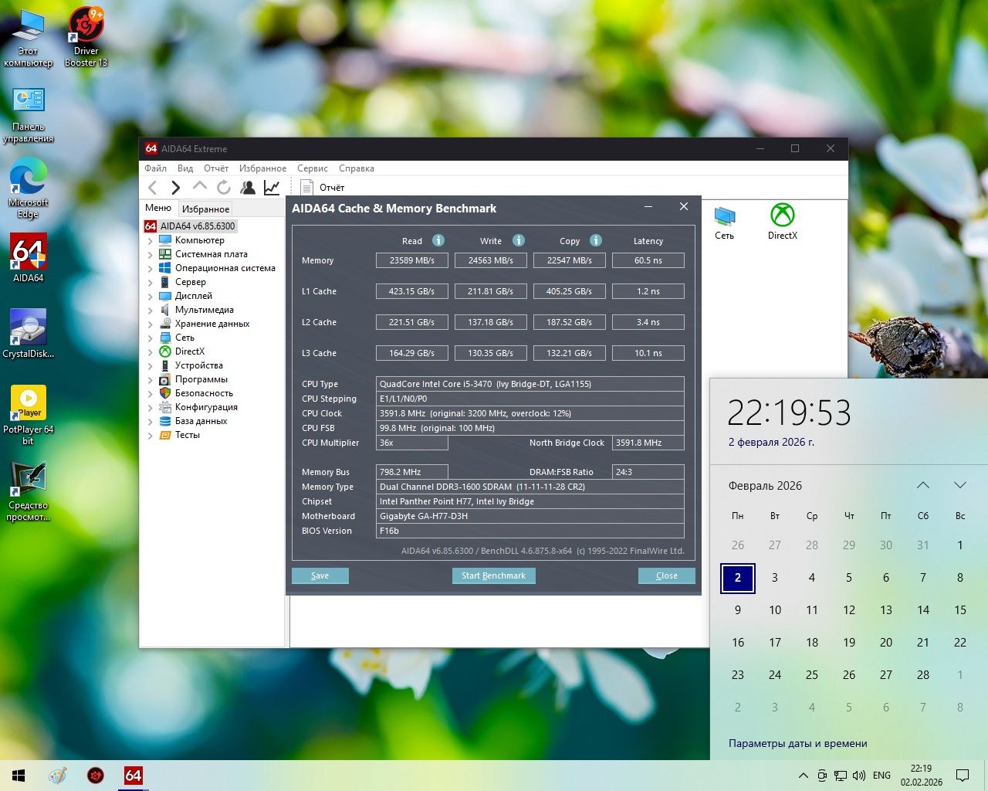This screenshot has width=988, height=791.
Task: Select February 14 in the calendar
Action: pos(923,609)
